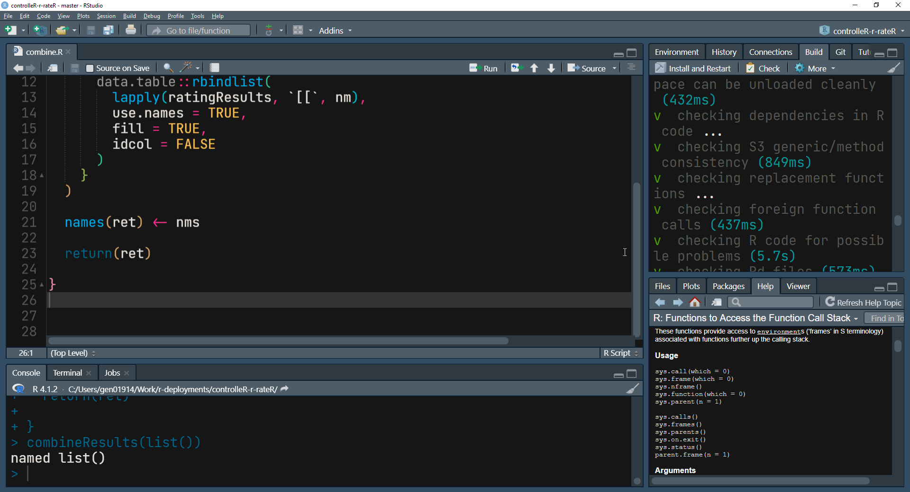
Task: Enable the Source on Save checkbox
Action: [90, 68]
